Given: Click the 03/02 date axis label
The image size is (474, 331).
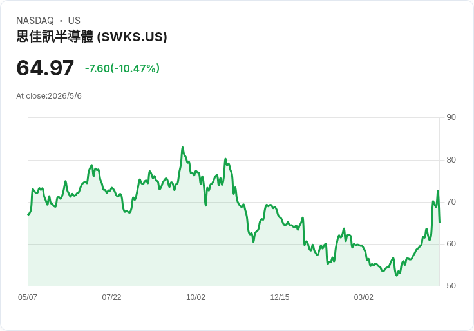Looking at the screenshot, I should (x=364, y=297).
